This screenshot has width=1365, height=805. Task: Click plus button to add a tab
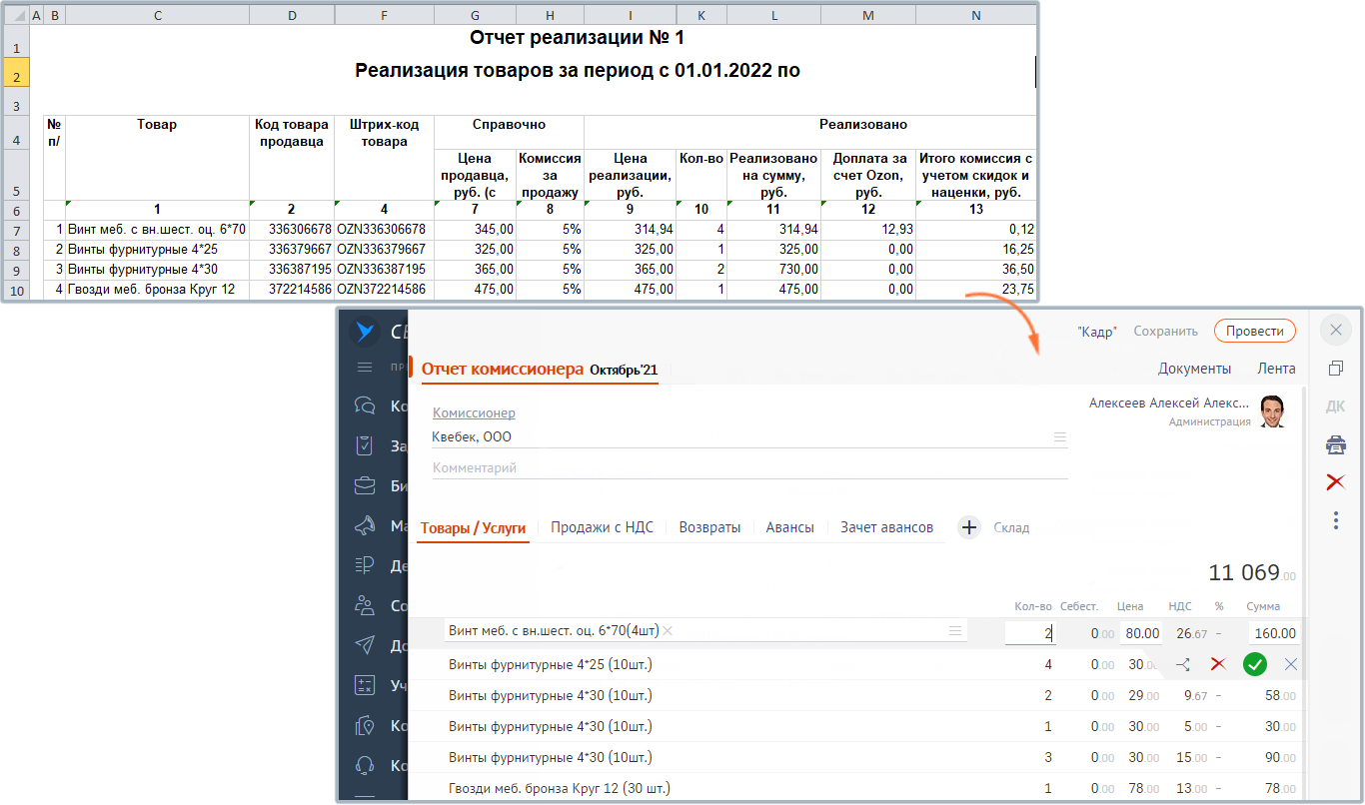tap(968, 527)
